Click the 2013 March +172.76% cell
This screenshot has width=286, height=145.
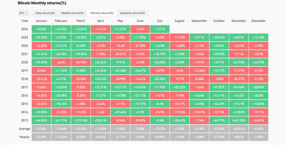81,120
